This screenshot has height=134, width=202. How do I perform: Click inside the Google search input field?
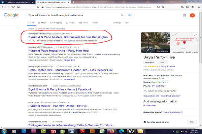[x=73, y=15]
